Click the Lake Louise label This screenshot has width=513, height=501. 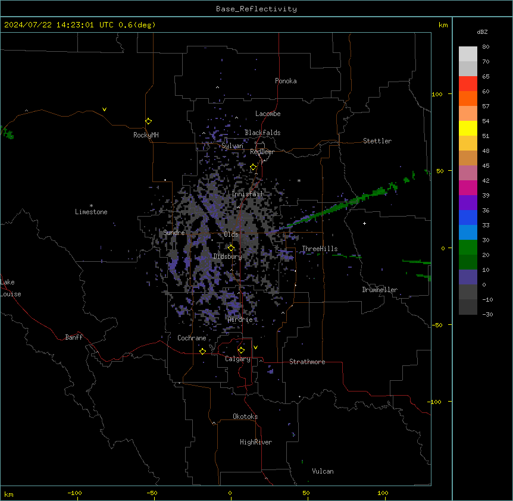pyautogui.click(x=11, y=288)
